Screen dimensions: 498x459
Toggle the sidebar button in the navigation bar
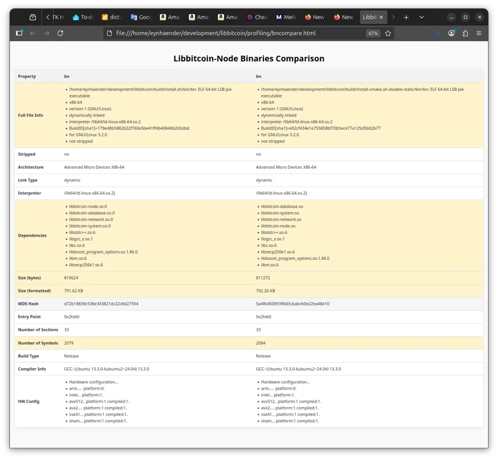[x=19, y=33]
